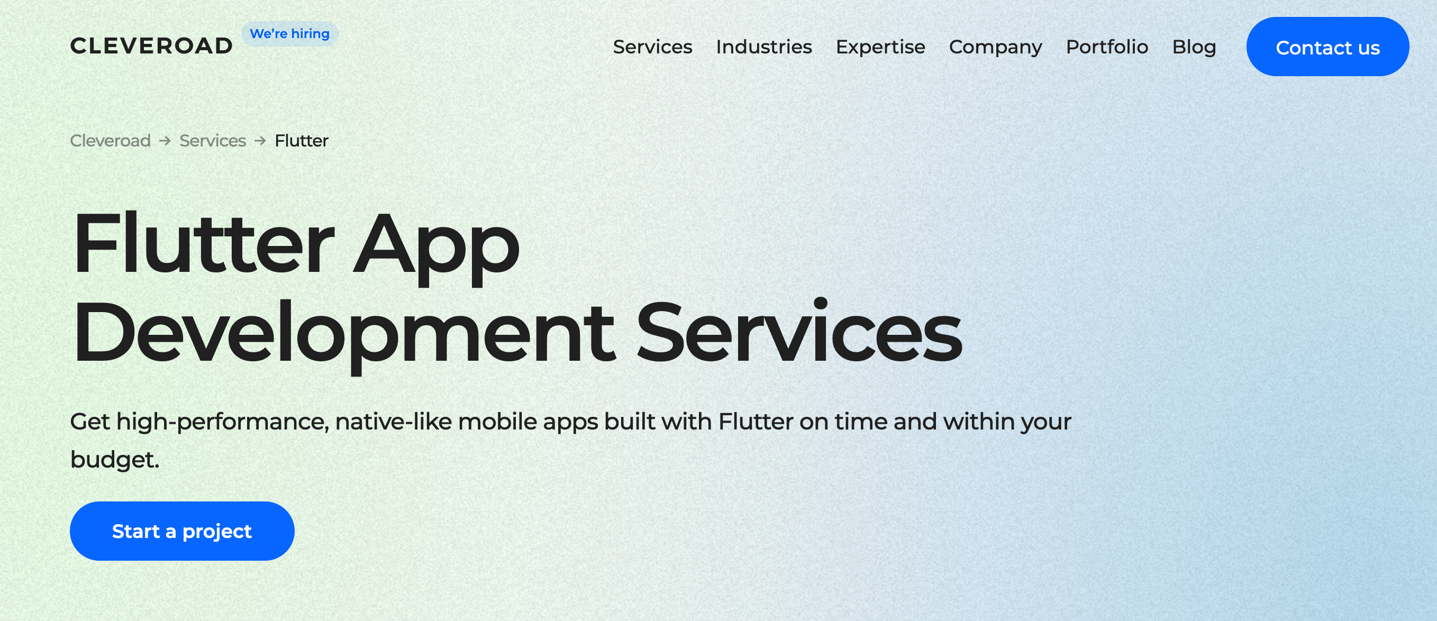Click the Services navigation menu item
Viewport: 1437px width, 621px height.
[652, 47]
